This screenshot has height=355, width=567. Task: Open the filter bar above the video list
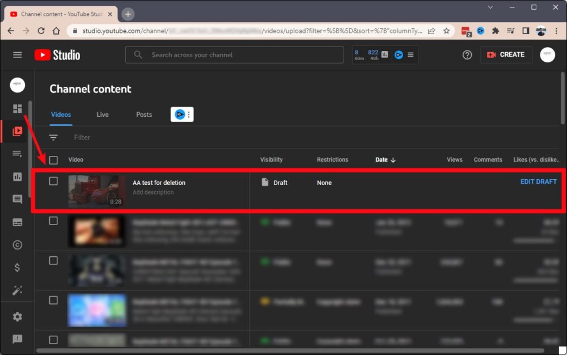pos(82,137)
